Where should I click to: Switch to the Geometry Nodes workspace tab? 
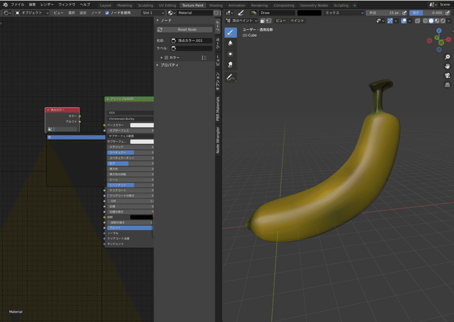tap(314, 5)
